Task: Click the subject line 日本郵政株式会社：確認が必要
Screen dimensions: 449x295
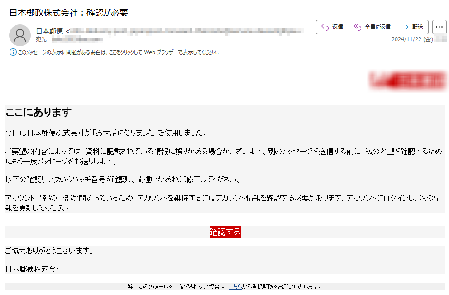Action: click(x=69, y=13)
